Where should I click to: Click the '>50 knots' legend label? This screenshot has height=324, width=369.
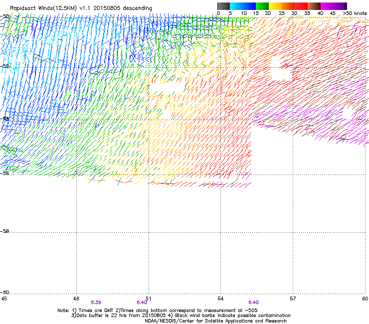(355, 13)
